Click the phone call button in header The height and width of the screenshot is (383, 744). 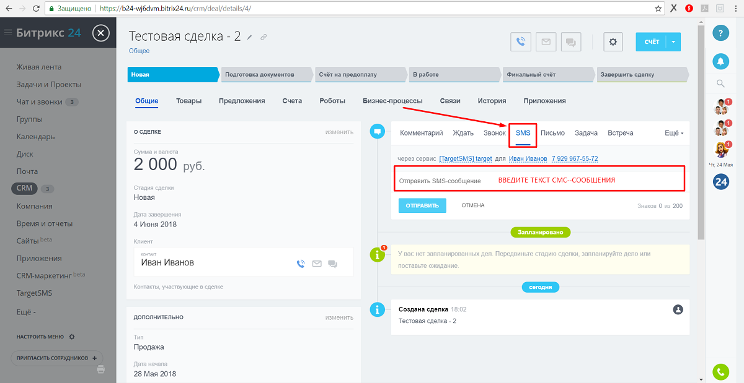[x=521, y=42]
